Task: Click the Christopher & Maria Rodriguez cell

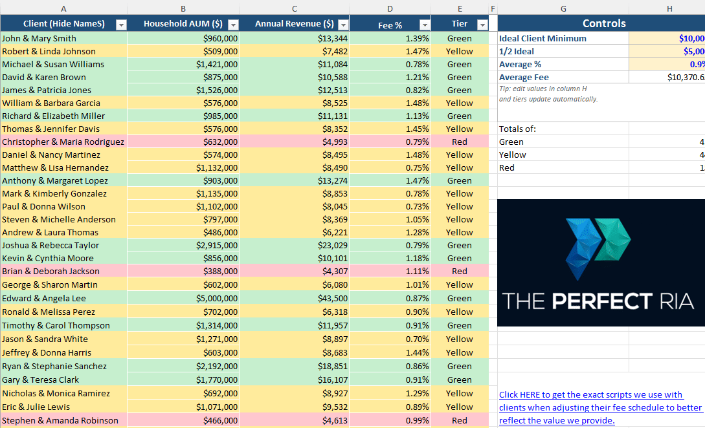Action: 64,142
